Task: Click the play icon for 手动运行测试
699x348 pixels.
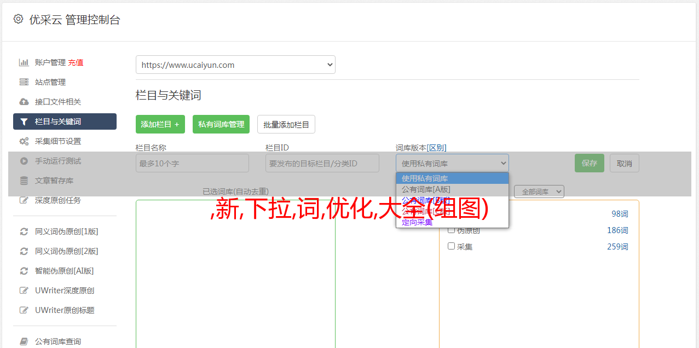Action: [x=24, y=161]
